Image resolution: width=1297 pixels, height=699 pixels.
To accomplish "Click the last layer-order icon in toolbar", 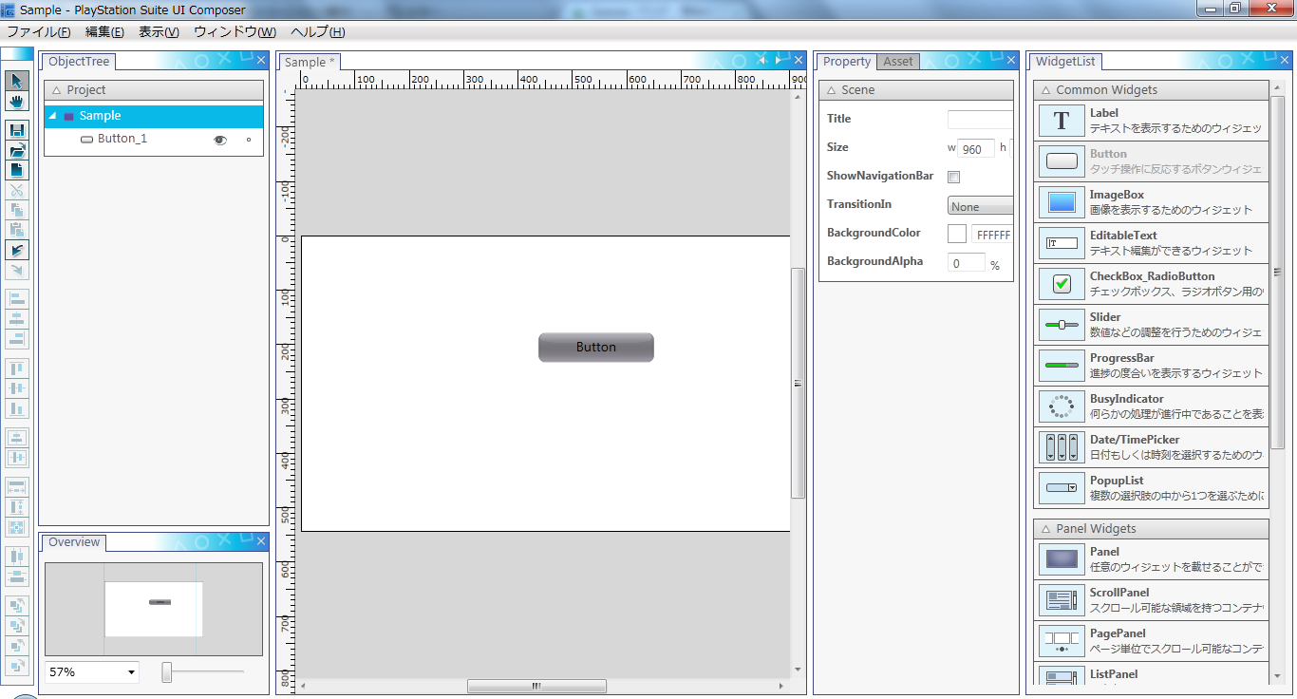I will point(17,666).
